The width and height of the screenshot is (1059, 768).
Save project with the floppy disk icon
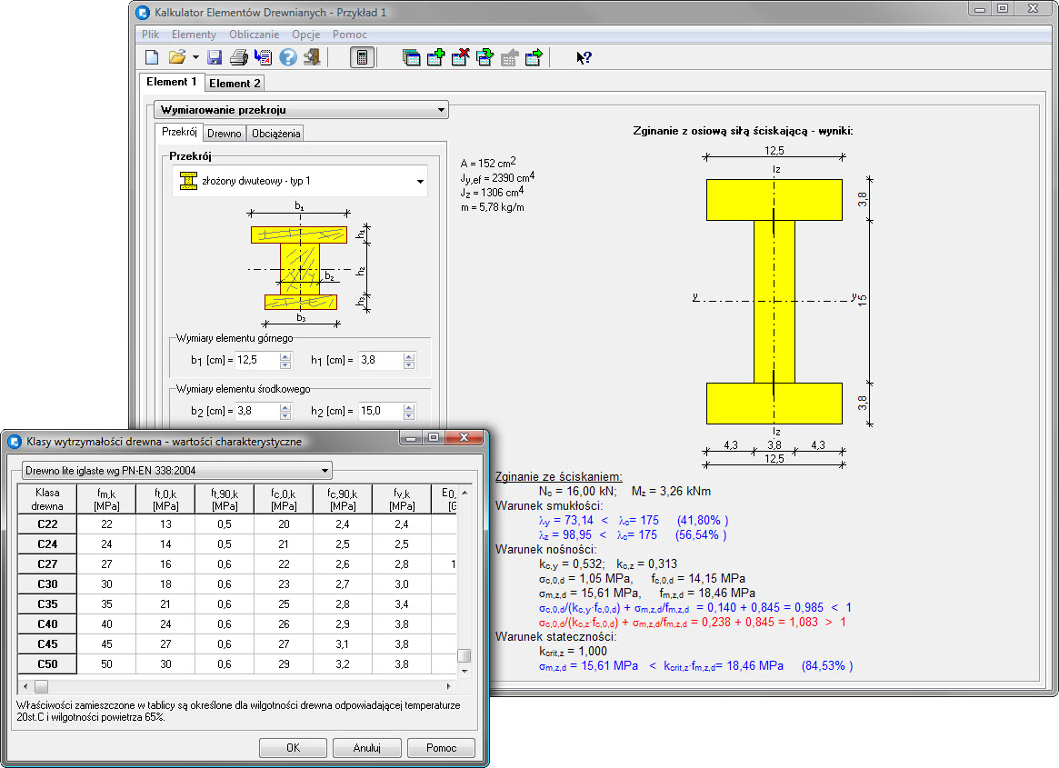[x=215, y=57]
